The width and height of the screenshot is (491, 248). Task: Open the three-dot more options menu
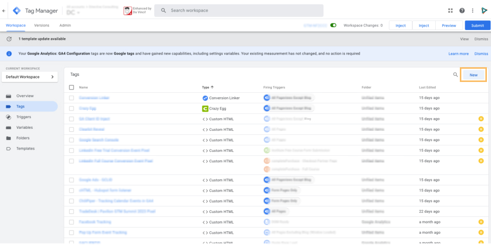(473, 11)
